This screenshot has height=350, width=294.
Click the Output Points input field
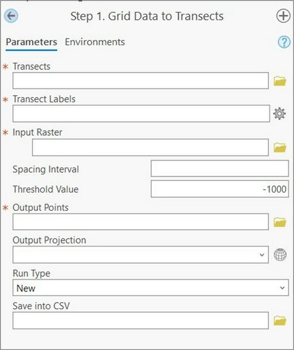point(141,221)
